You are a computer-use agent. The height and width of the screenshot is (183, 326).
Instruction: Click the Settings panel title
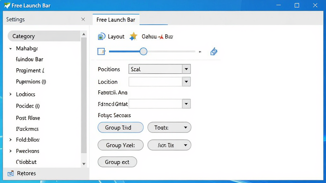pos(15,19)
